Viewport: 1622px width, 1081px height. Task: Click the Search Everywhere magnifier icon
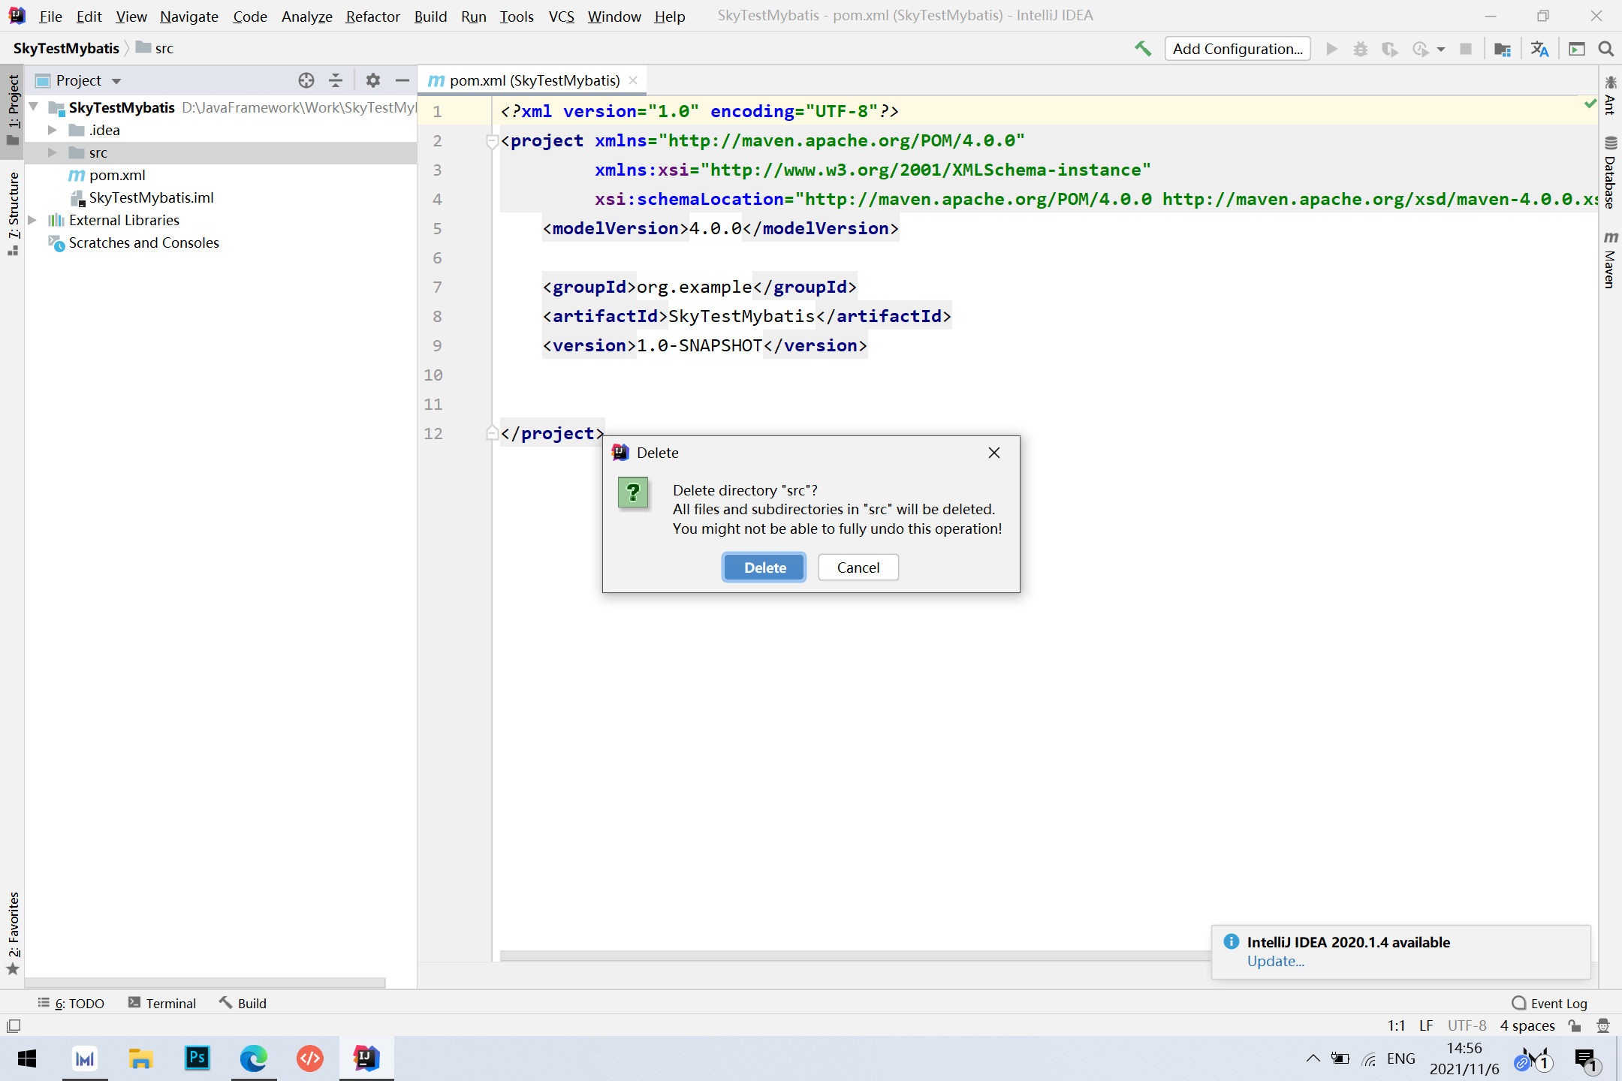tap(1606, 49)
